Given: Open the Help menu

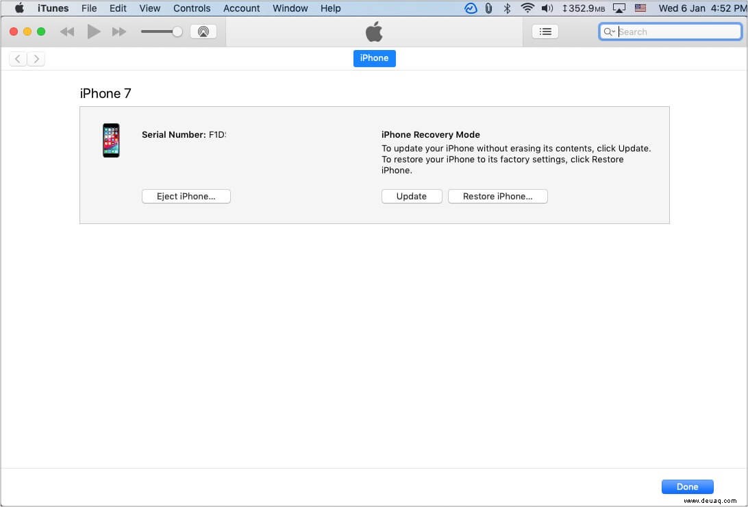Looking at the screenshot, I should pyautogui.click(x=331, y=8).
